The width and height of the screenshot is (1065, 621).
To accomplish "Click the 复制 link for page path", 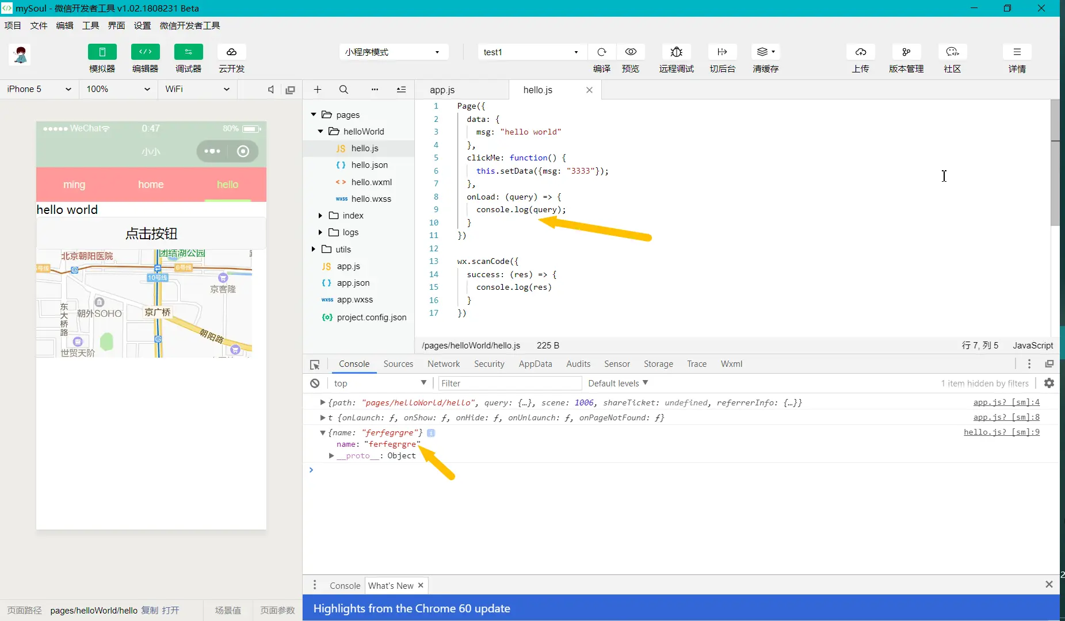I will 150,611.
